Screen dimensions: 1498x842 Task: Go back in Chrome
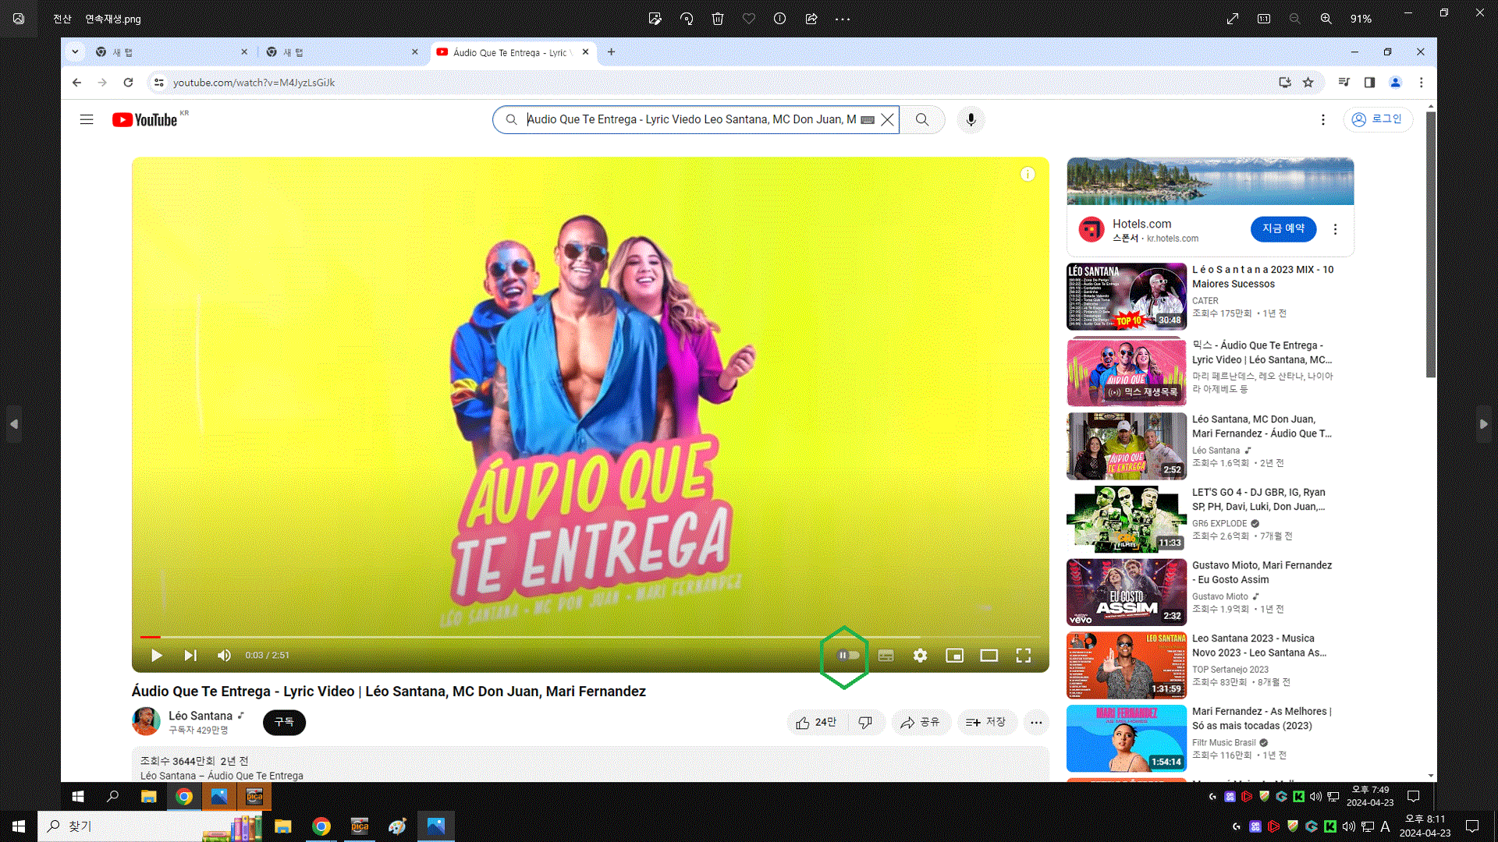[76, 83]
